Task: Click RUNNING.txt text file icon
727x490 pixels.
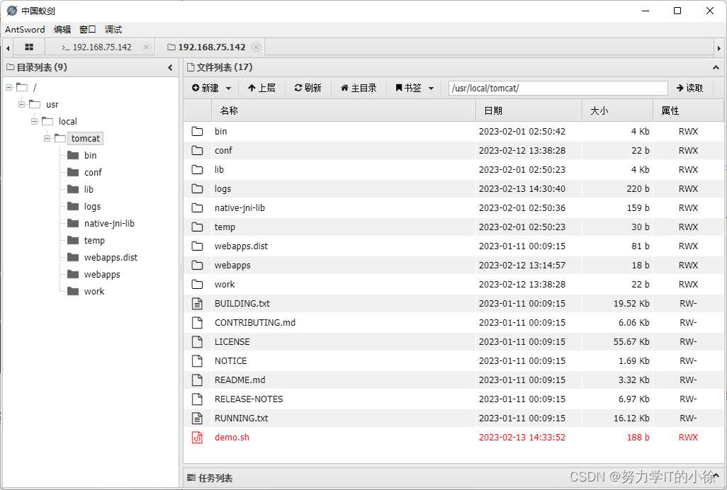Action: tap(197, 418)
